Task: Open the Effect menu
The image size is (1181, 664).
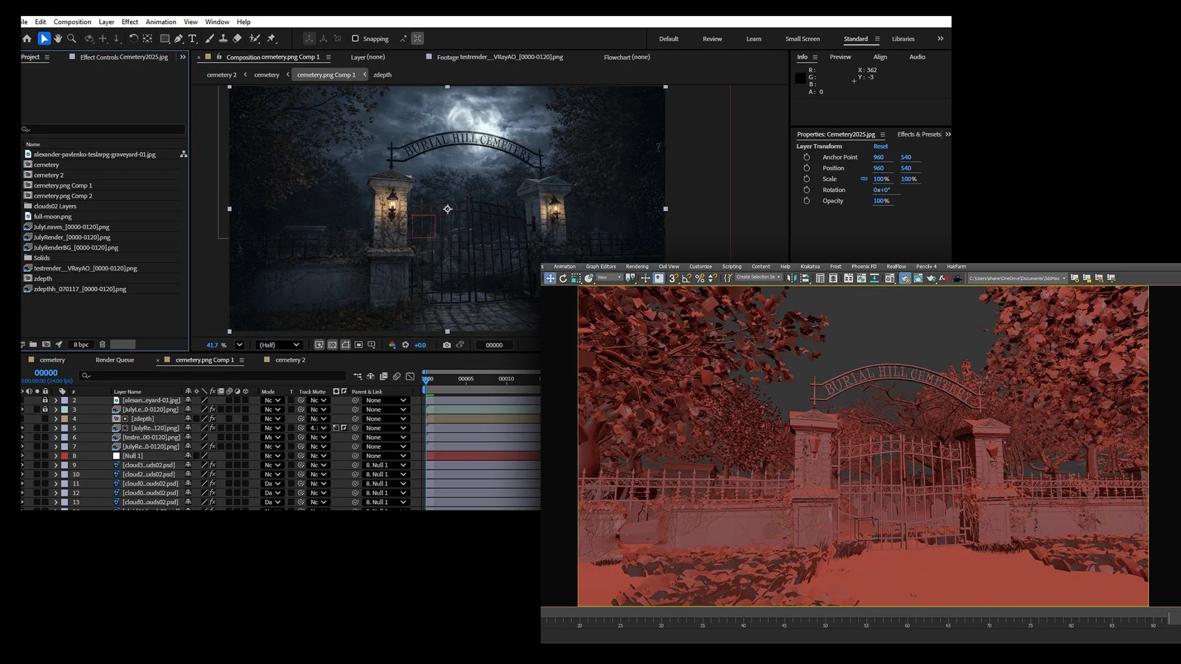Action: (130, 22)
